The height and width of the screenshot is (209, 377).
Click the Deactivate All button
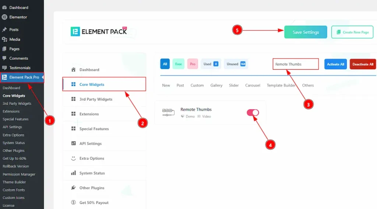[363, 64]
